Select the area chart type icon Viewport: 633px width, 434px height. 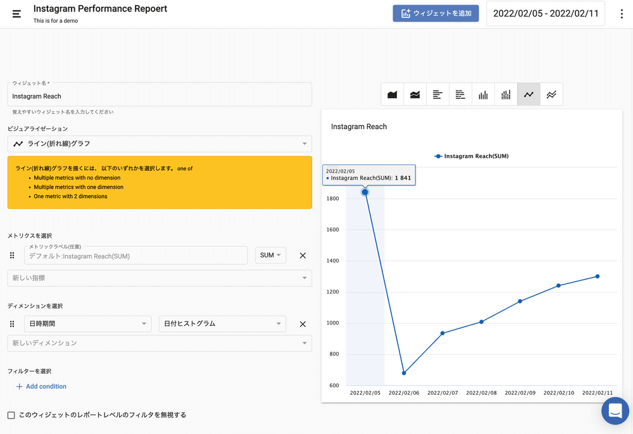pyautogui.click(x=392, y=95)
